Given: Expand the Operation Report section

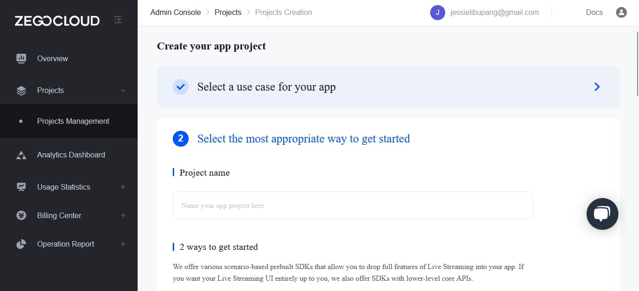Looking at the screenshot, I should coord(123,243).
